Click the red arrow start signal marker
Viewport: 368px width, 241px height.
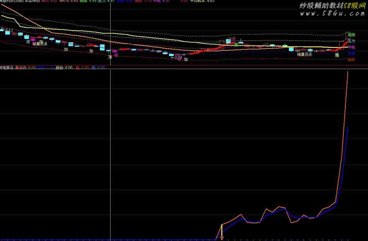click(x=222, y=237)
